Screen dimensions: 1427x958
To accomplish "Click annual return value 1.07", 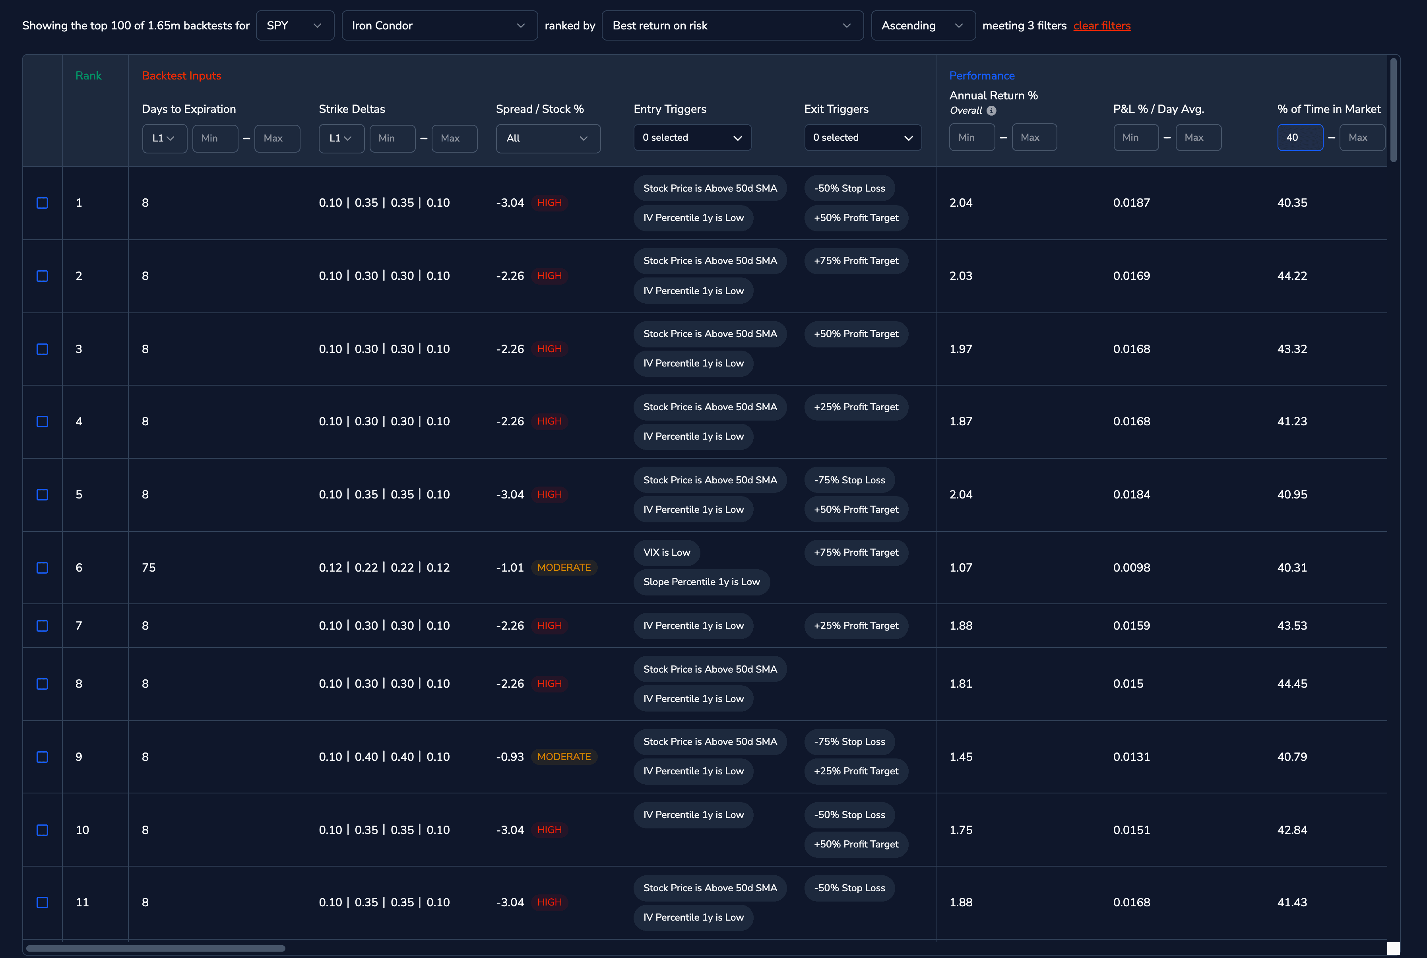I will [x=960, y=568].
